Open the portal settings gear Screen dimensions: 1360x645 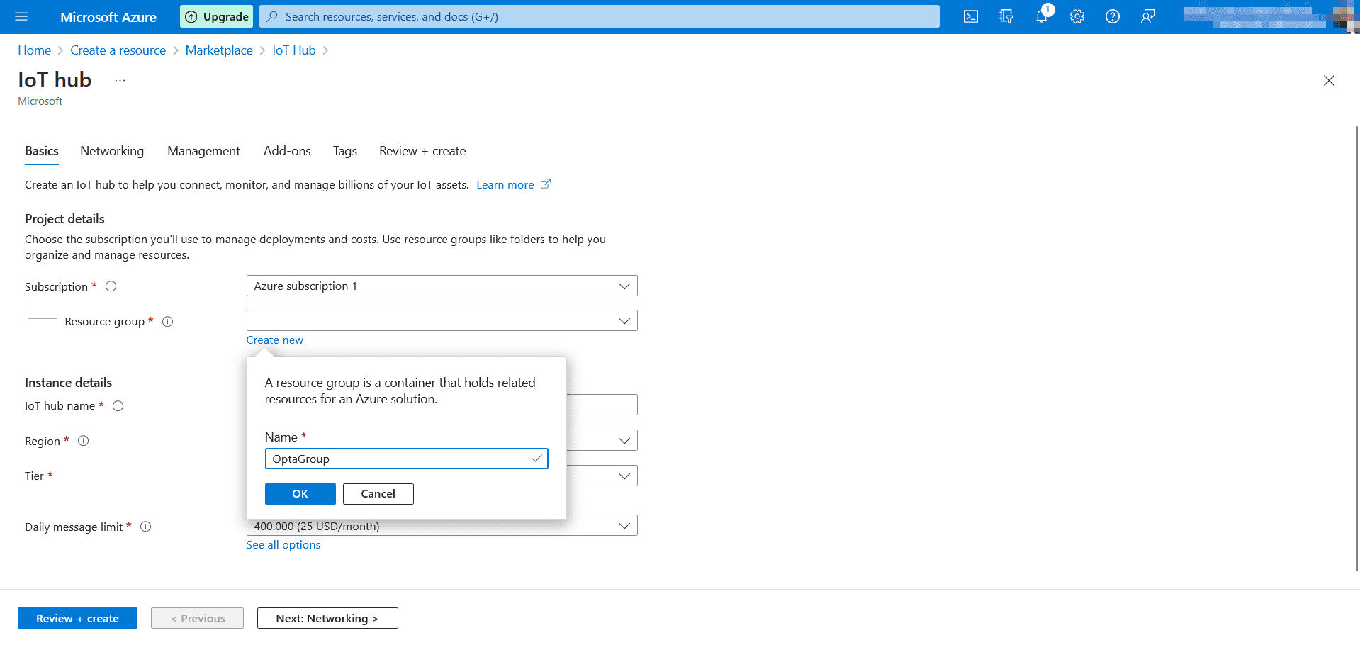point(1077,16)
